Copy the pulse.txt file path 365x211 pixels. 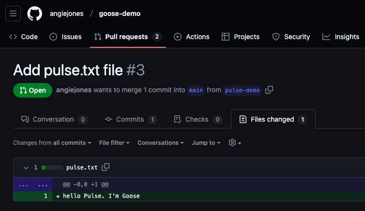coord(106,167)
